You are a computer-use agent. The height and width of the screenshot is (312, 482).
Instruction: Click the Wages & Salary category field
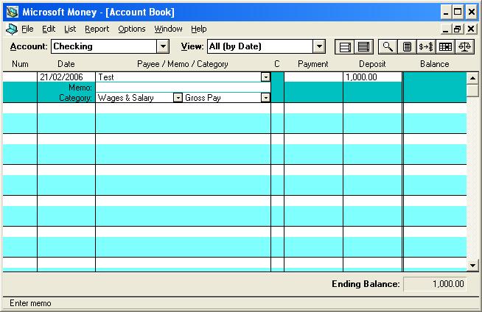coord(135,98)
